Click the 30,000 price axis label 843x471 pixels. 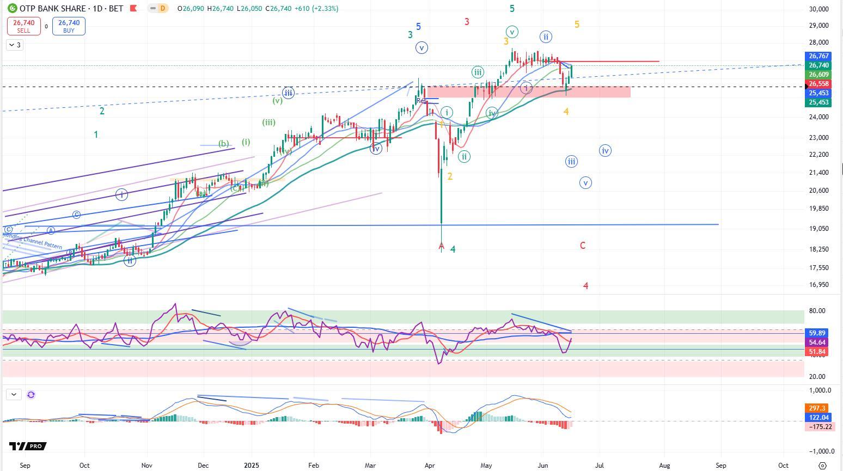point(819,9)
